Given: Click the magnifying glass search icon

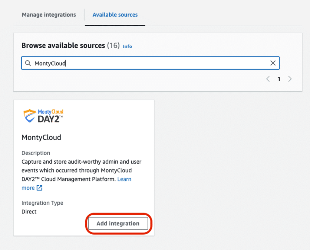Looking at the screenshot, I should (x=28, y=63).
